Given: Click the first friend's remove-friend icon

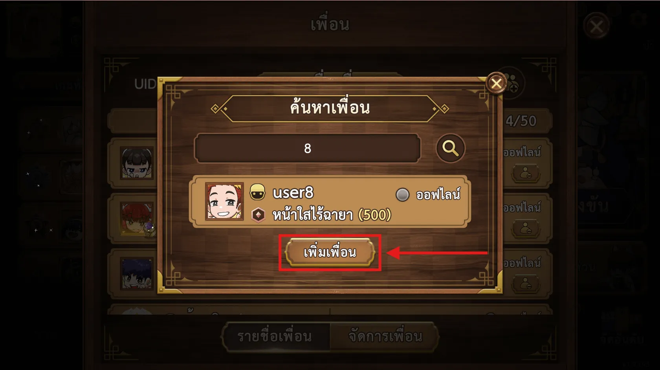Looking at the screenshot, I should tap(526, 173).
